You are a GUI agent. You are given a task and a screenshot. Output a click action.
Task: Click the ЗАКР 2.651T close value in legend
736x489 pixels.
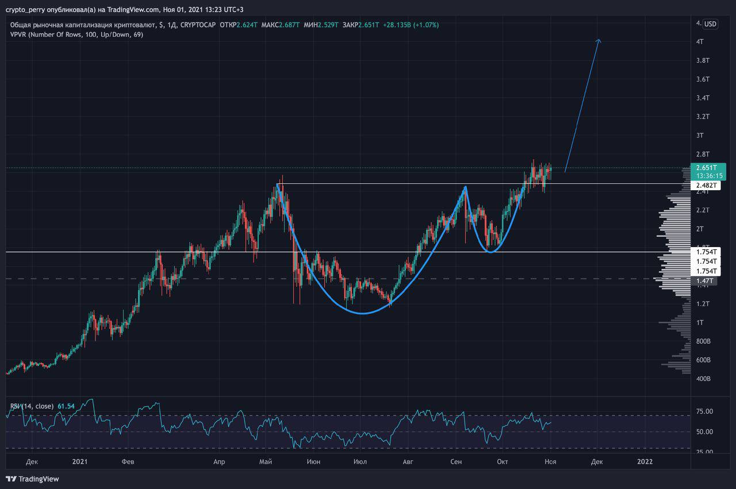pyautogui.click(x=361, y=25)
